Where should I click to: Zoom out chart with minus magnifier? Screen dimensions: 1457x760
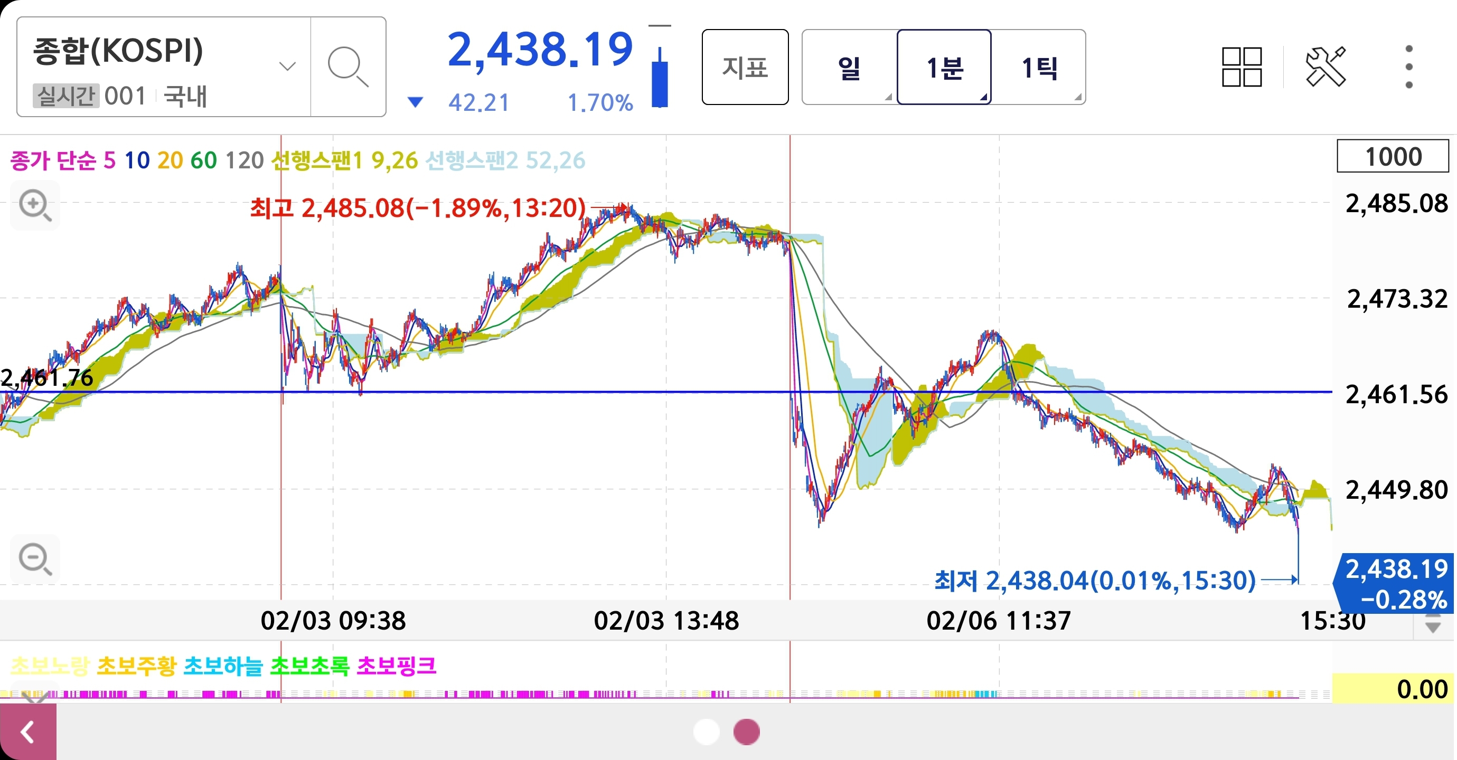pos(35,559)
